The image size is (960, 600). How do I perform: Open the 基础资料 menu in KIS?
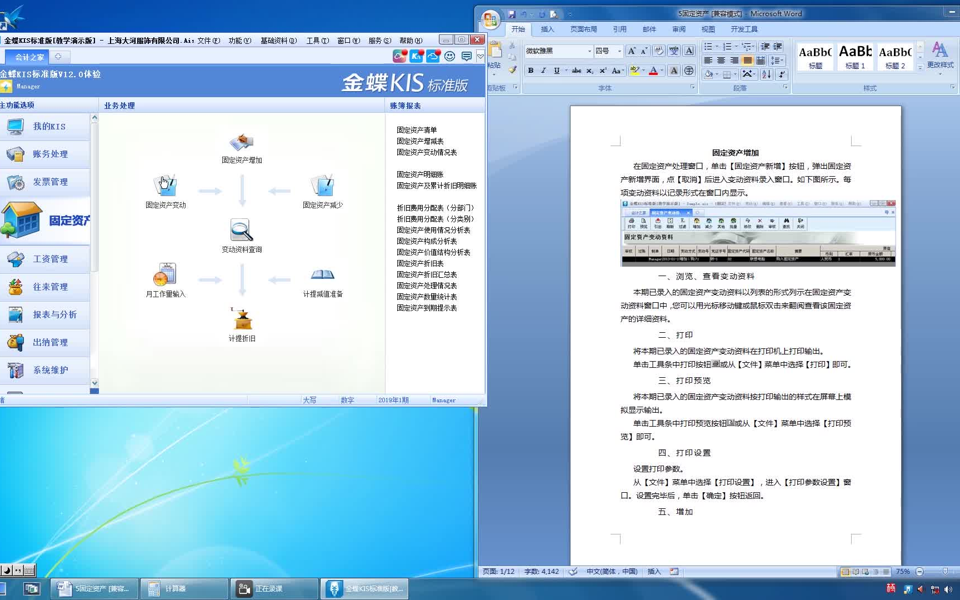278,41
